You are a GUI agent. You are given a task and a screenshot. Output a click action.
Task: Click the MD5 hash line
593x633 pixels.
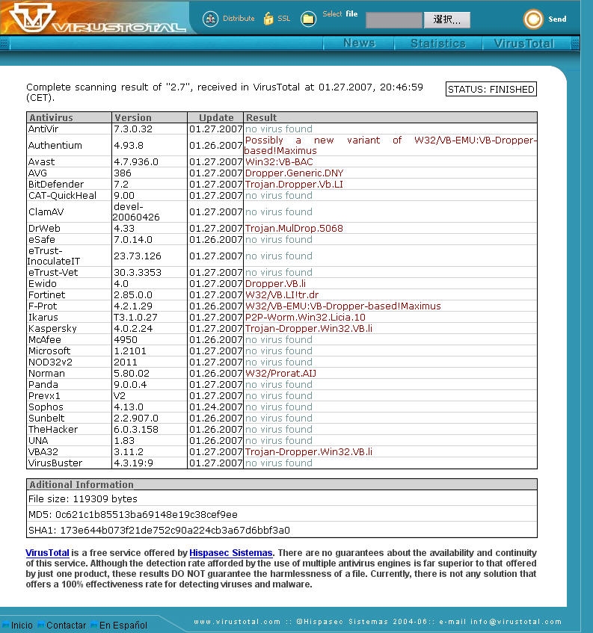click(133, 515)
